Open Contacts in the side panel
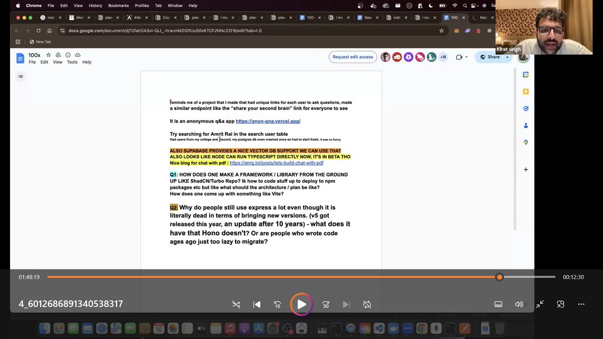 (x=526, y=126)
